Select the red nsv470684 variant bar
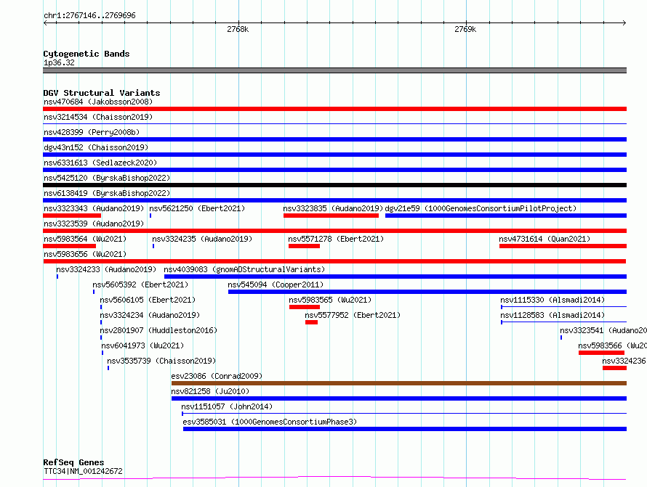Viewport: 647px width, 487px height. coord(334,109)
